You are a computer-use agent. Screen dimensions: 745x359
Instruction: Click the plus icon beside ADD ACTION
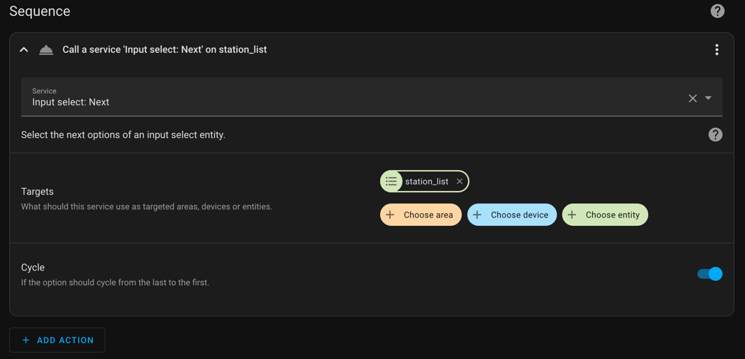26,340
